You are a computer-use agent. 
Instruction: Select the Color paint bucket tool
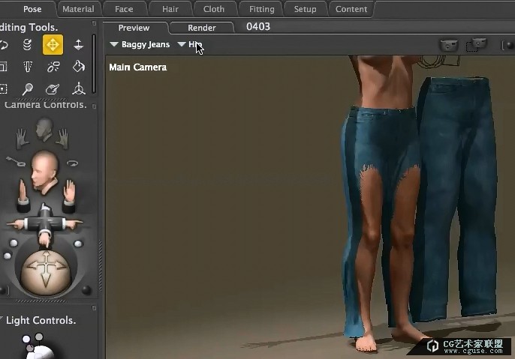tap(79, 66)
